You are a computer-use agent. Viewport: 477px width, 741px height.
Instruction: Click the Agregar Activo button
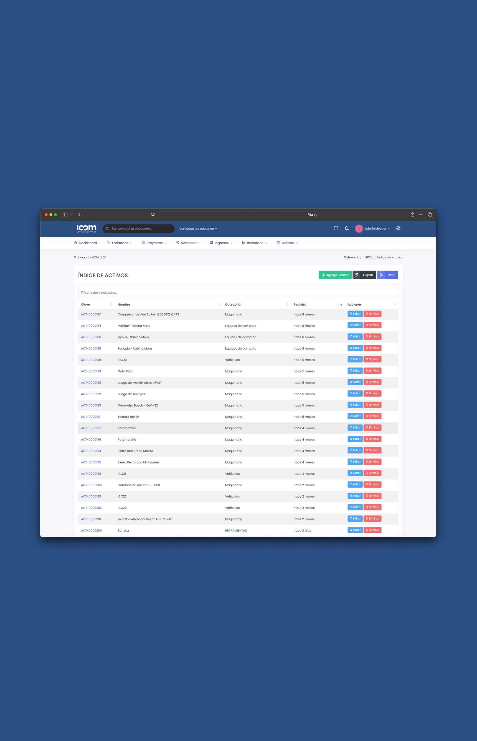335,275
